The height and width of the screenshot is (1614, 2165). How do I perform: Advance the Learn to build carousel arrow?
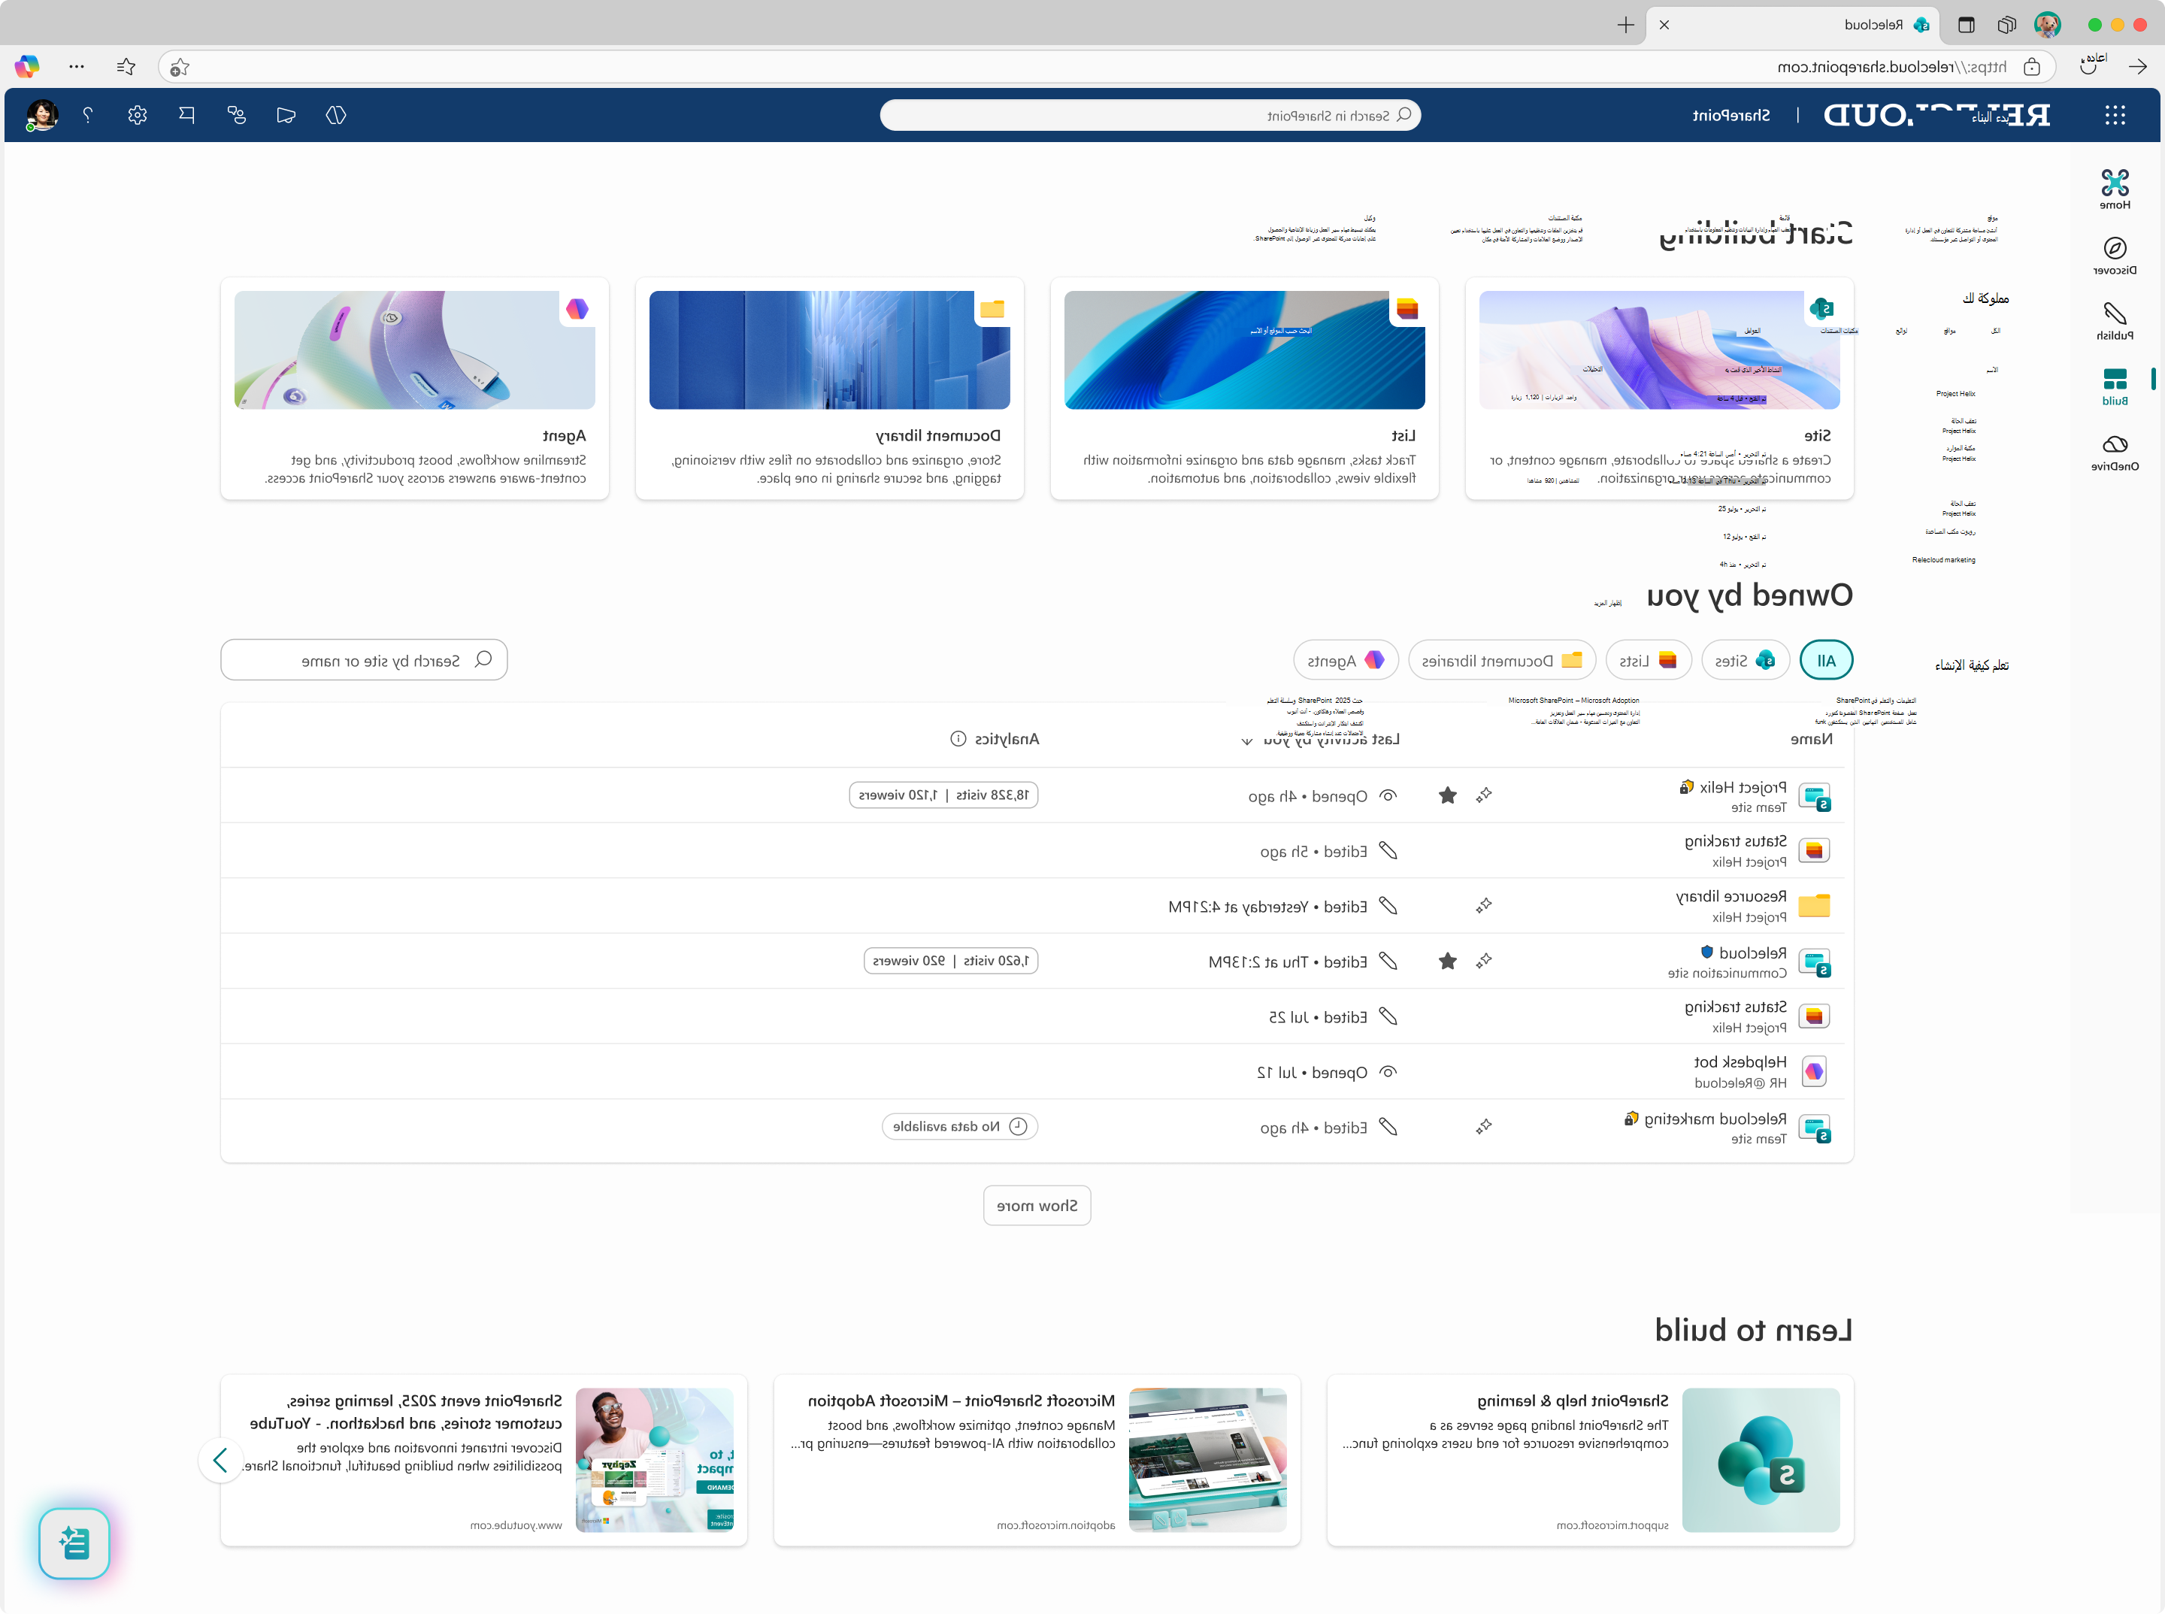point(220,1460)
